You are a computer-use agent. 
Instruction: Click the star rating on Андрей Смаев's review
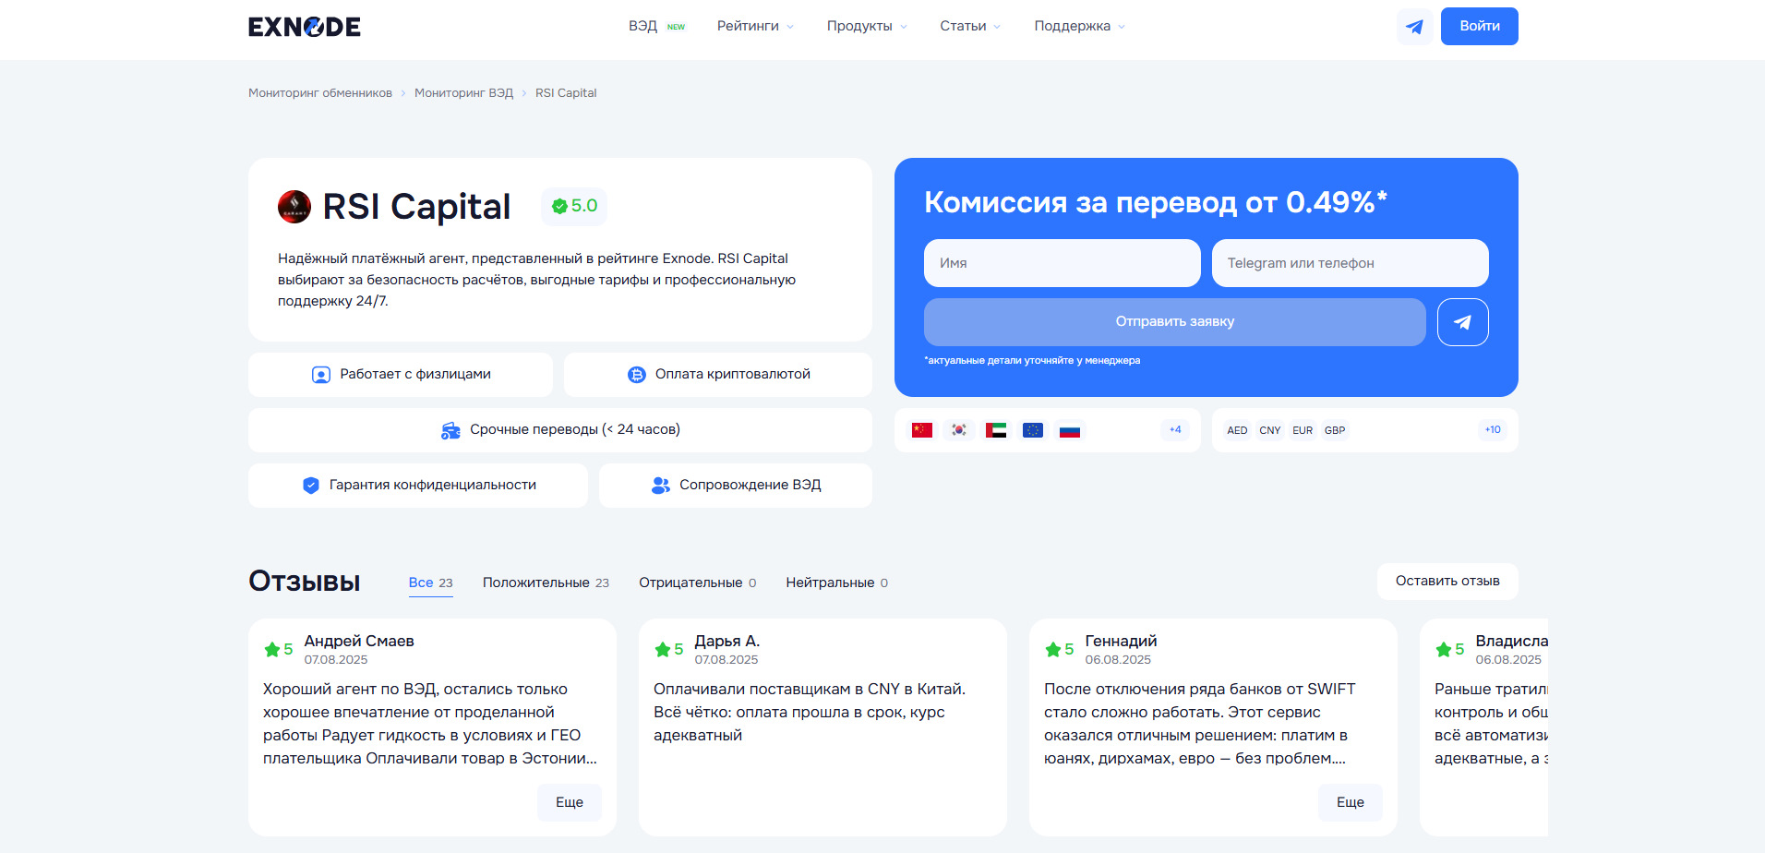(279, 650)
